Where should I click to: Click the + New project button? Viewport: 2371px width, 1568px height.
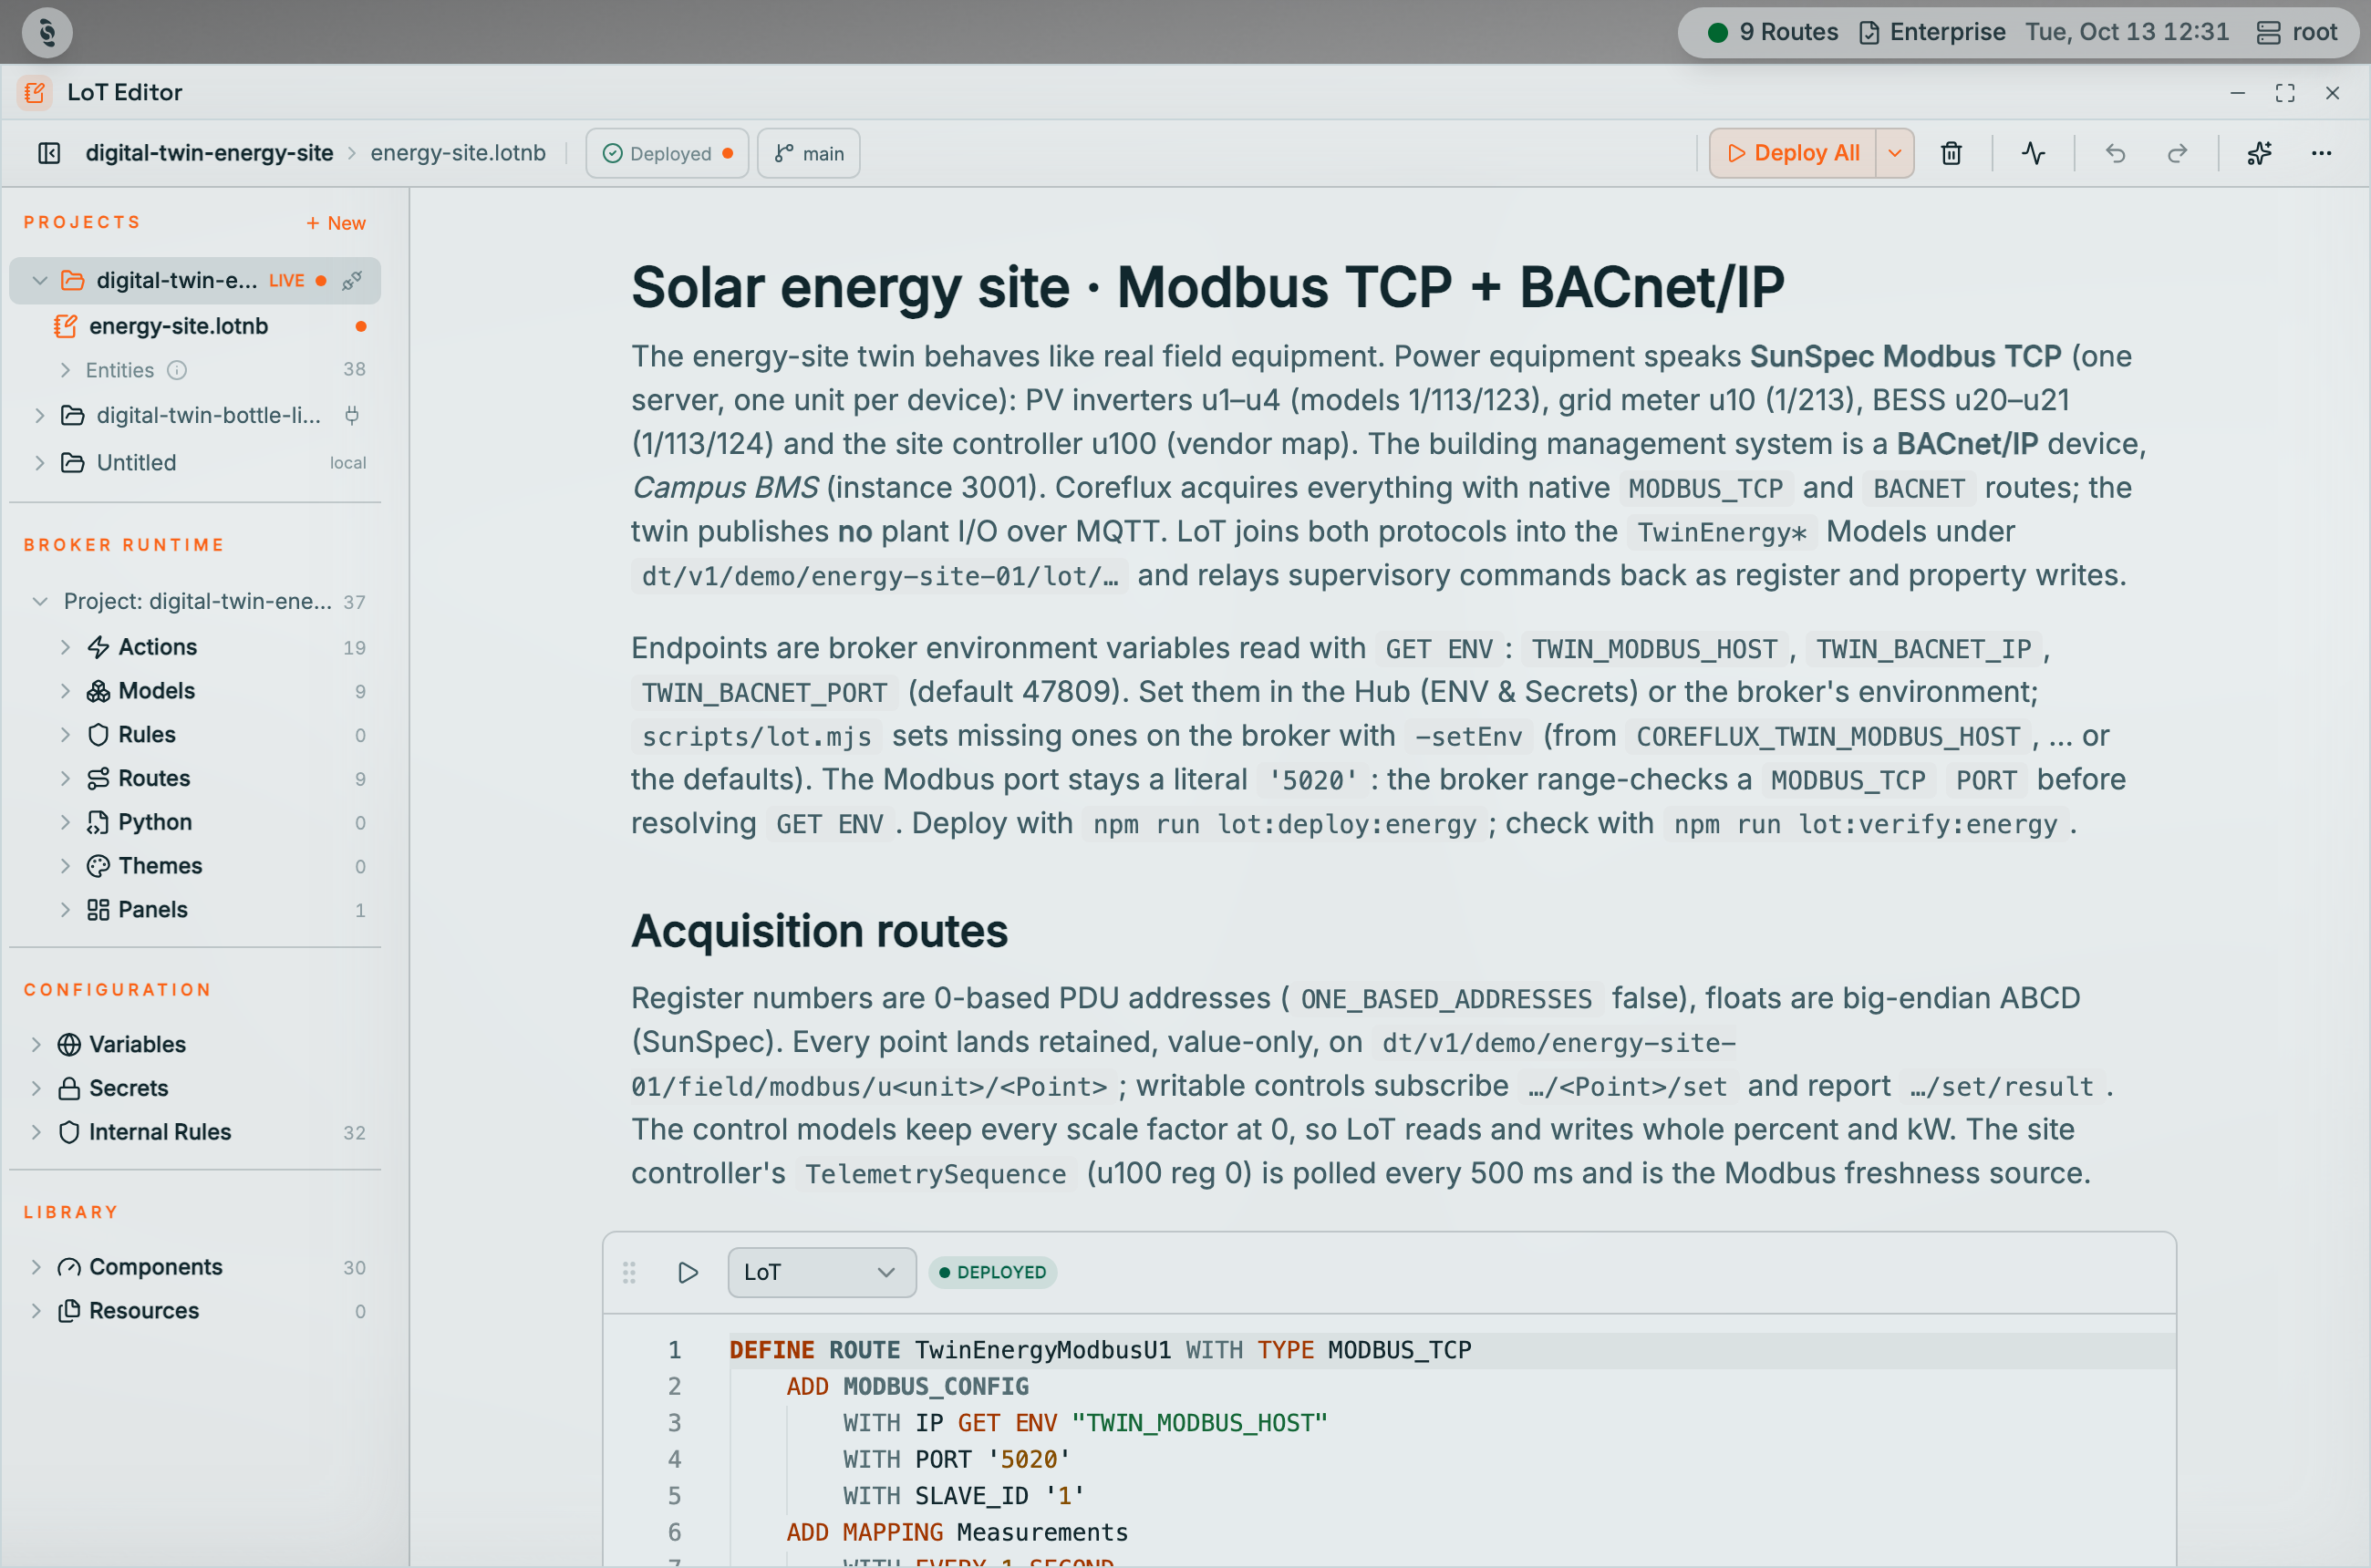coord(336,223)
